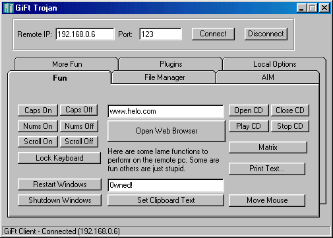The height and width of the screenshot is (238, 333).
Task: Click the status bar text "GiFt Client - Connected (192.168.0.6)"
Action: tap(62, 231)
